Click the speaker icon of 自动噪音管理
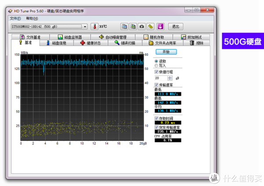The width and height of the screenshot is (264, 186). point(101,37)
